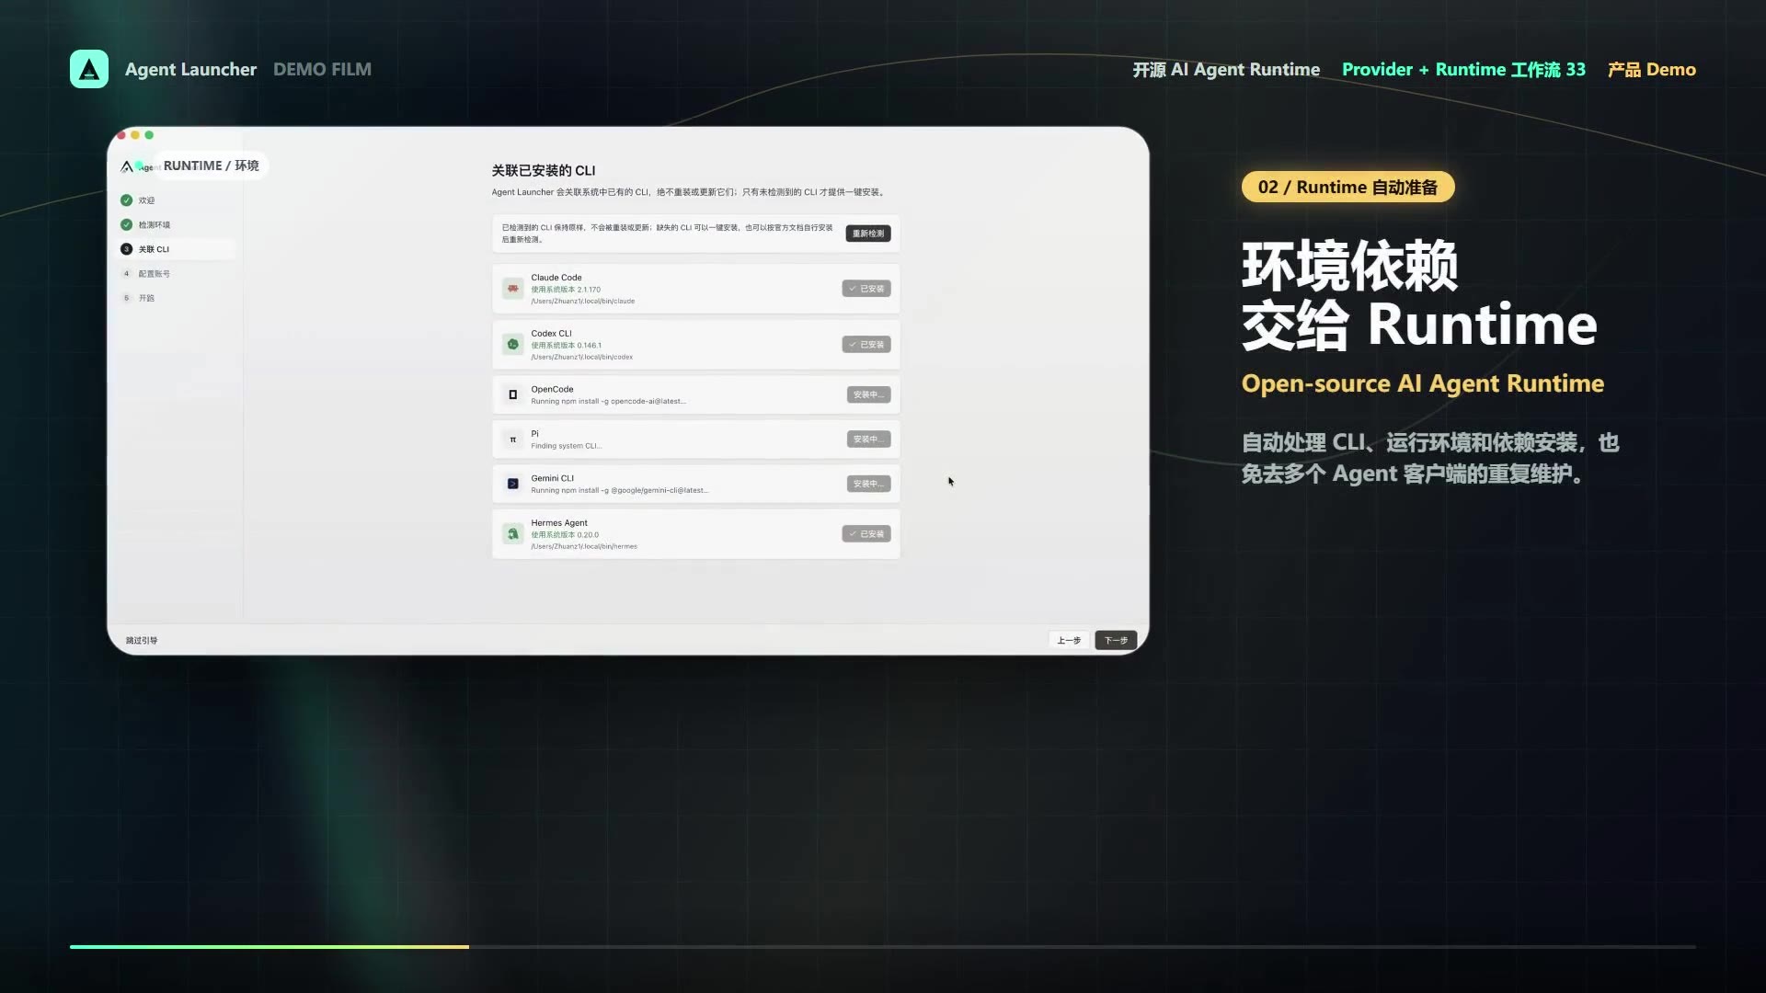Click the Codex CLI version 0.146.1 text
Viewport: 1766px width, 993px height.
567,346
